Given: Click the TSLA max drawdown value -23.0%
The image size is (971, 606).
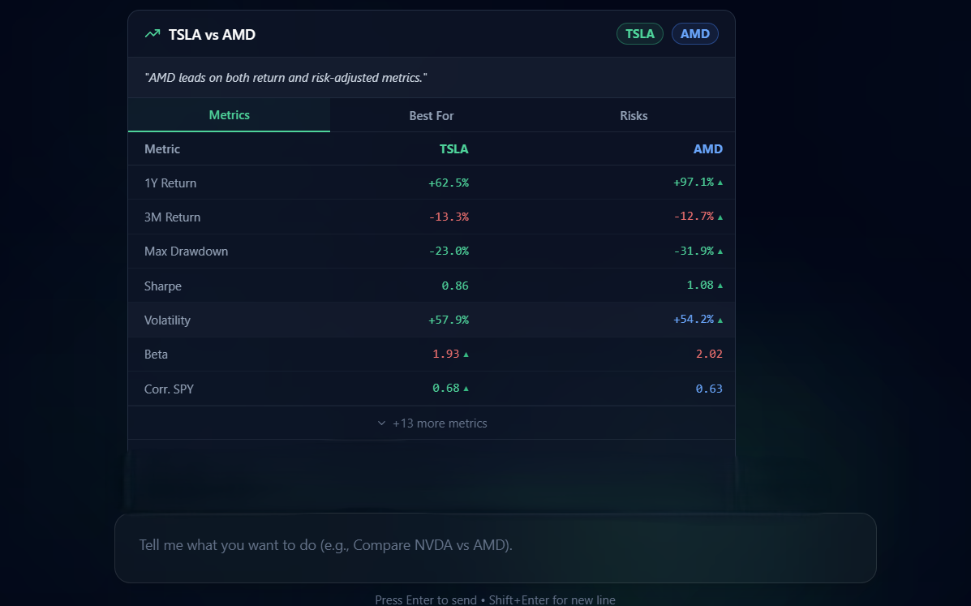Looking at the screenshot, I should [449, 251].
